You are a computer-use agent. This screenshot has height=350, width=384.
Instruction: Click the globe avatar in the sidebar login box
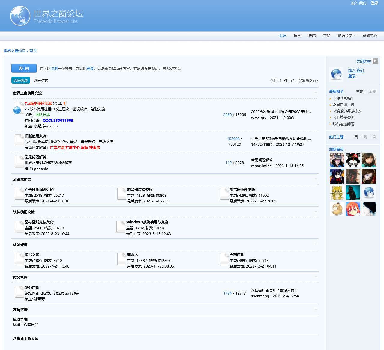(337, 74)
